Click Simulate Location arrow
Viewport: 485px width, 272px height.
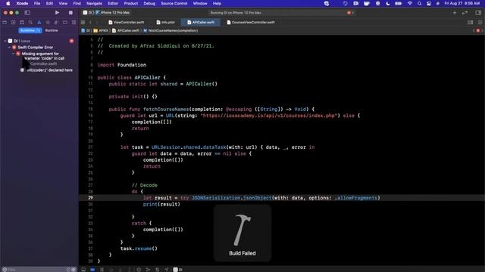pyautogui.click(x=167, y=270)
